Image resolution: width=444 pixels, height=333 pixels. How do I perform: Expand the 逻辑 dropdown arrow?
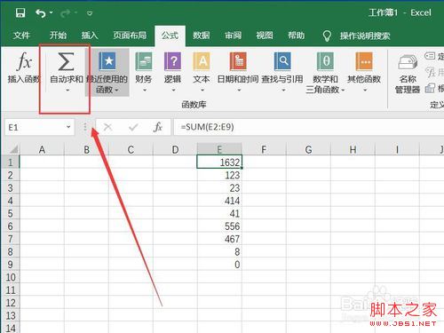click(173, 90)
